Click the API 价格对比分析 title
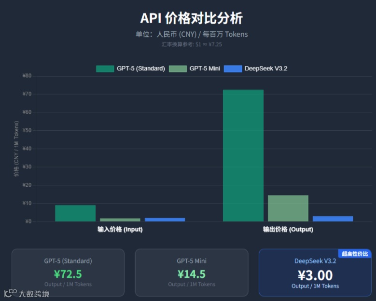The image size is (376, 301). click(x=191, y=18)
